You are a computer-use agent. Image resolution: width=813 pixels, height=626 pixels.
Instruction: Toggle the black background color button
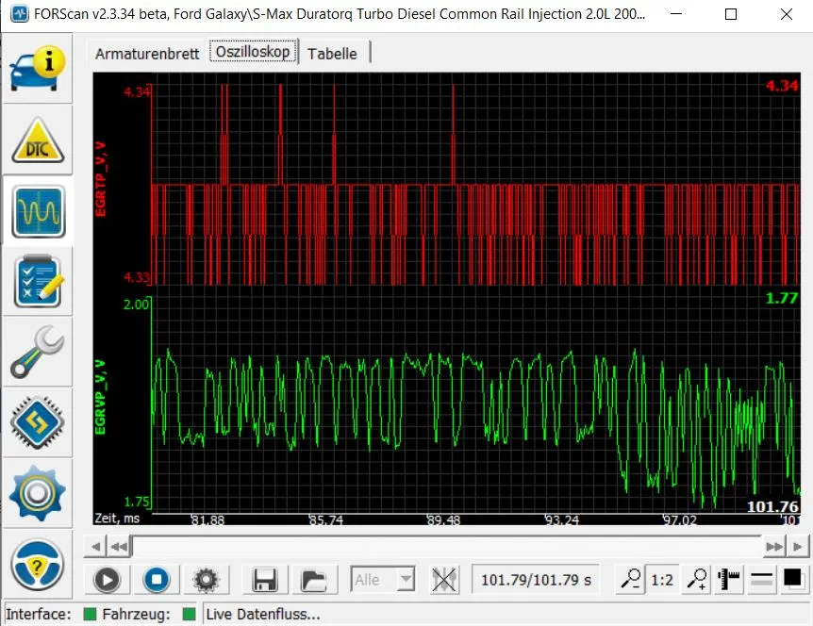tap(793, 578)
